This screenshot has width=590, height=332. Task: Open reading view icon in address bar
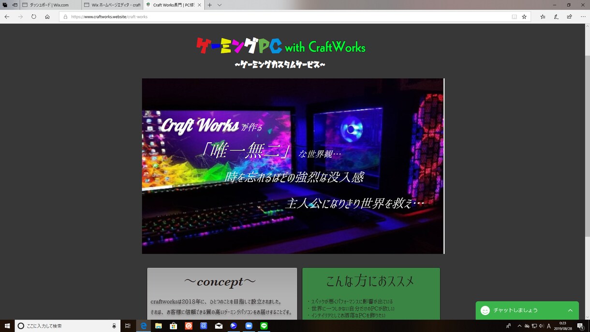[x=514, y=16]
